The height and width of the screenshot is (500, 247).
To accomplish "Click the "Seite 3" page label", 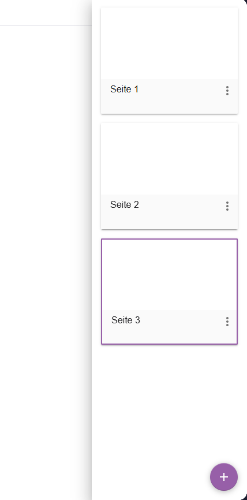I will coord(126,320).
